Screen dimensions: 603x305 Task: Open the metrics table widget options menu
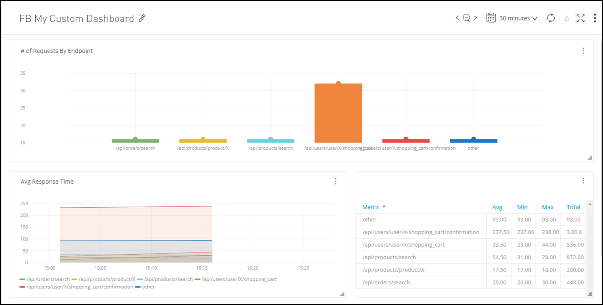click(x=583, y=181)
